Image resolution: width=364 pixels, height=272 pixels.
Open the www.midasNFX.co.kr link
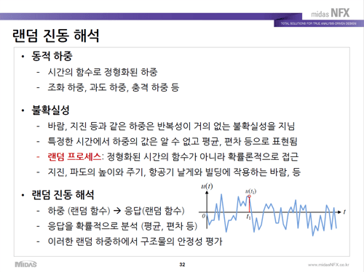click(328, 265)
